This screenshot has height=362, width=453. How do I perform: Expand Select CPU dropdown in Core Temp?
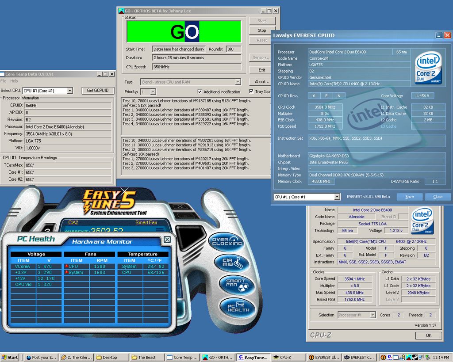(x=69, y=91)
